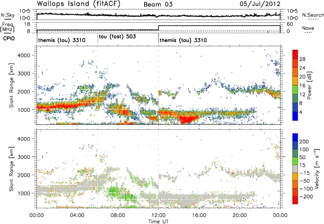Click the 'tau (fast) 503' CPID label
This screenshot has width=324, height=224.
(x=117, y=37)
